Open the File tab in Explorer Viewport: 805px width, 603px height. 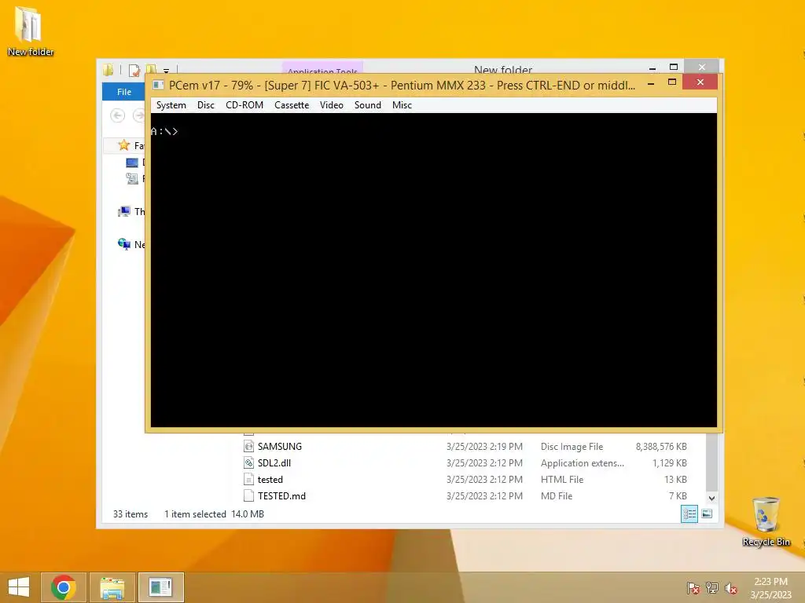(x=123, y=92)
